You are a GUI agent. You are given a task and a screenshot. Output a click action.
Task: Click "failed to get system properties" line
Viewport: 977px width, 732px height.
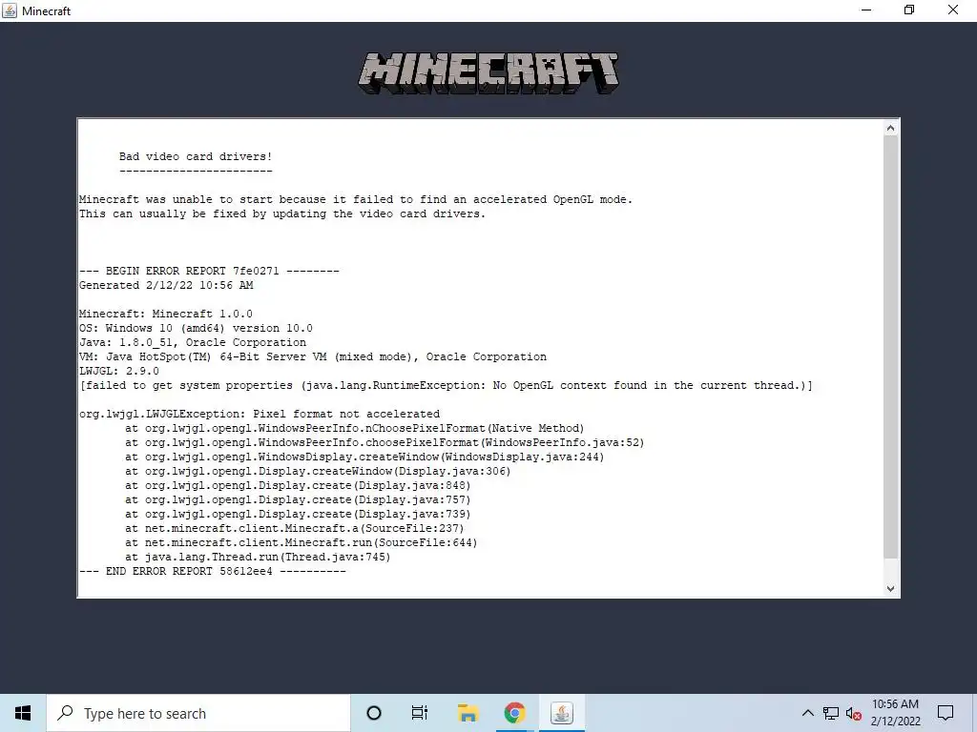point(447,386)
